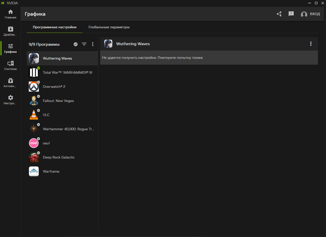This screenshot has width=326, height=237.
Task: Switch to Программные настройки tab
Action: pos(55,27)
